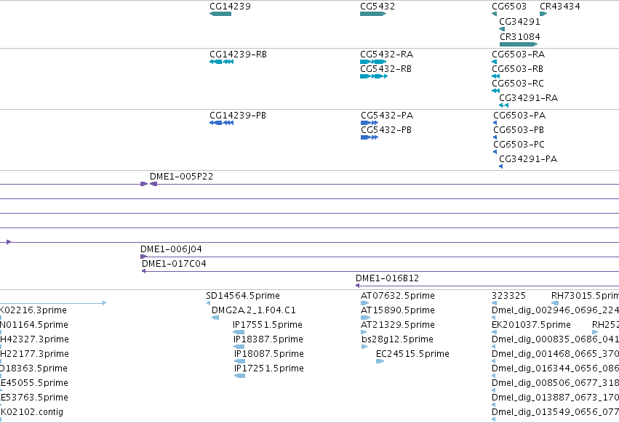The image size is (619, 423).
Task: Select the CG34291 gene arrow
Action: (x=502, y=29)
